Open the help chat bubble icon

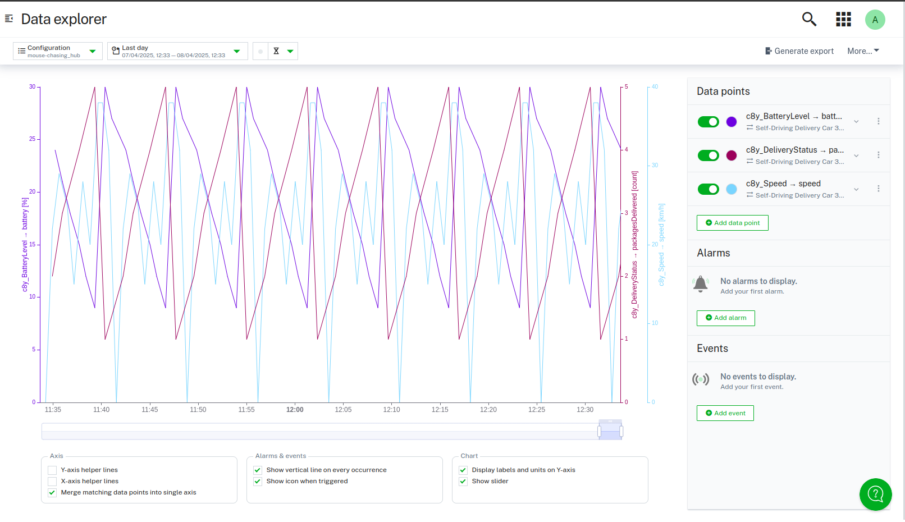tap(875, 494)
